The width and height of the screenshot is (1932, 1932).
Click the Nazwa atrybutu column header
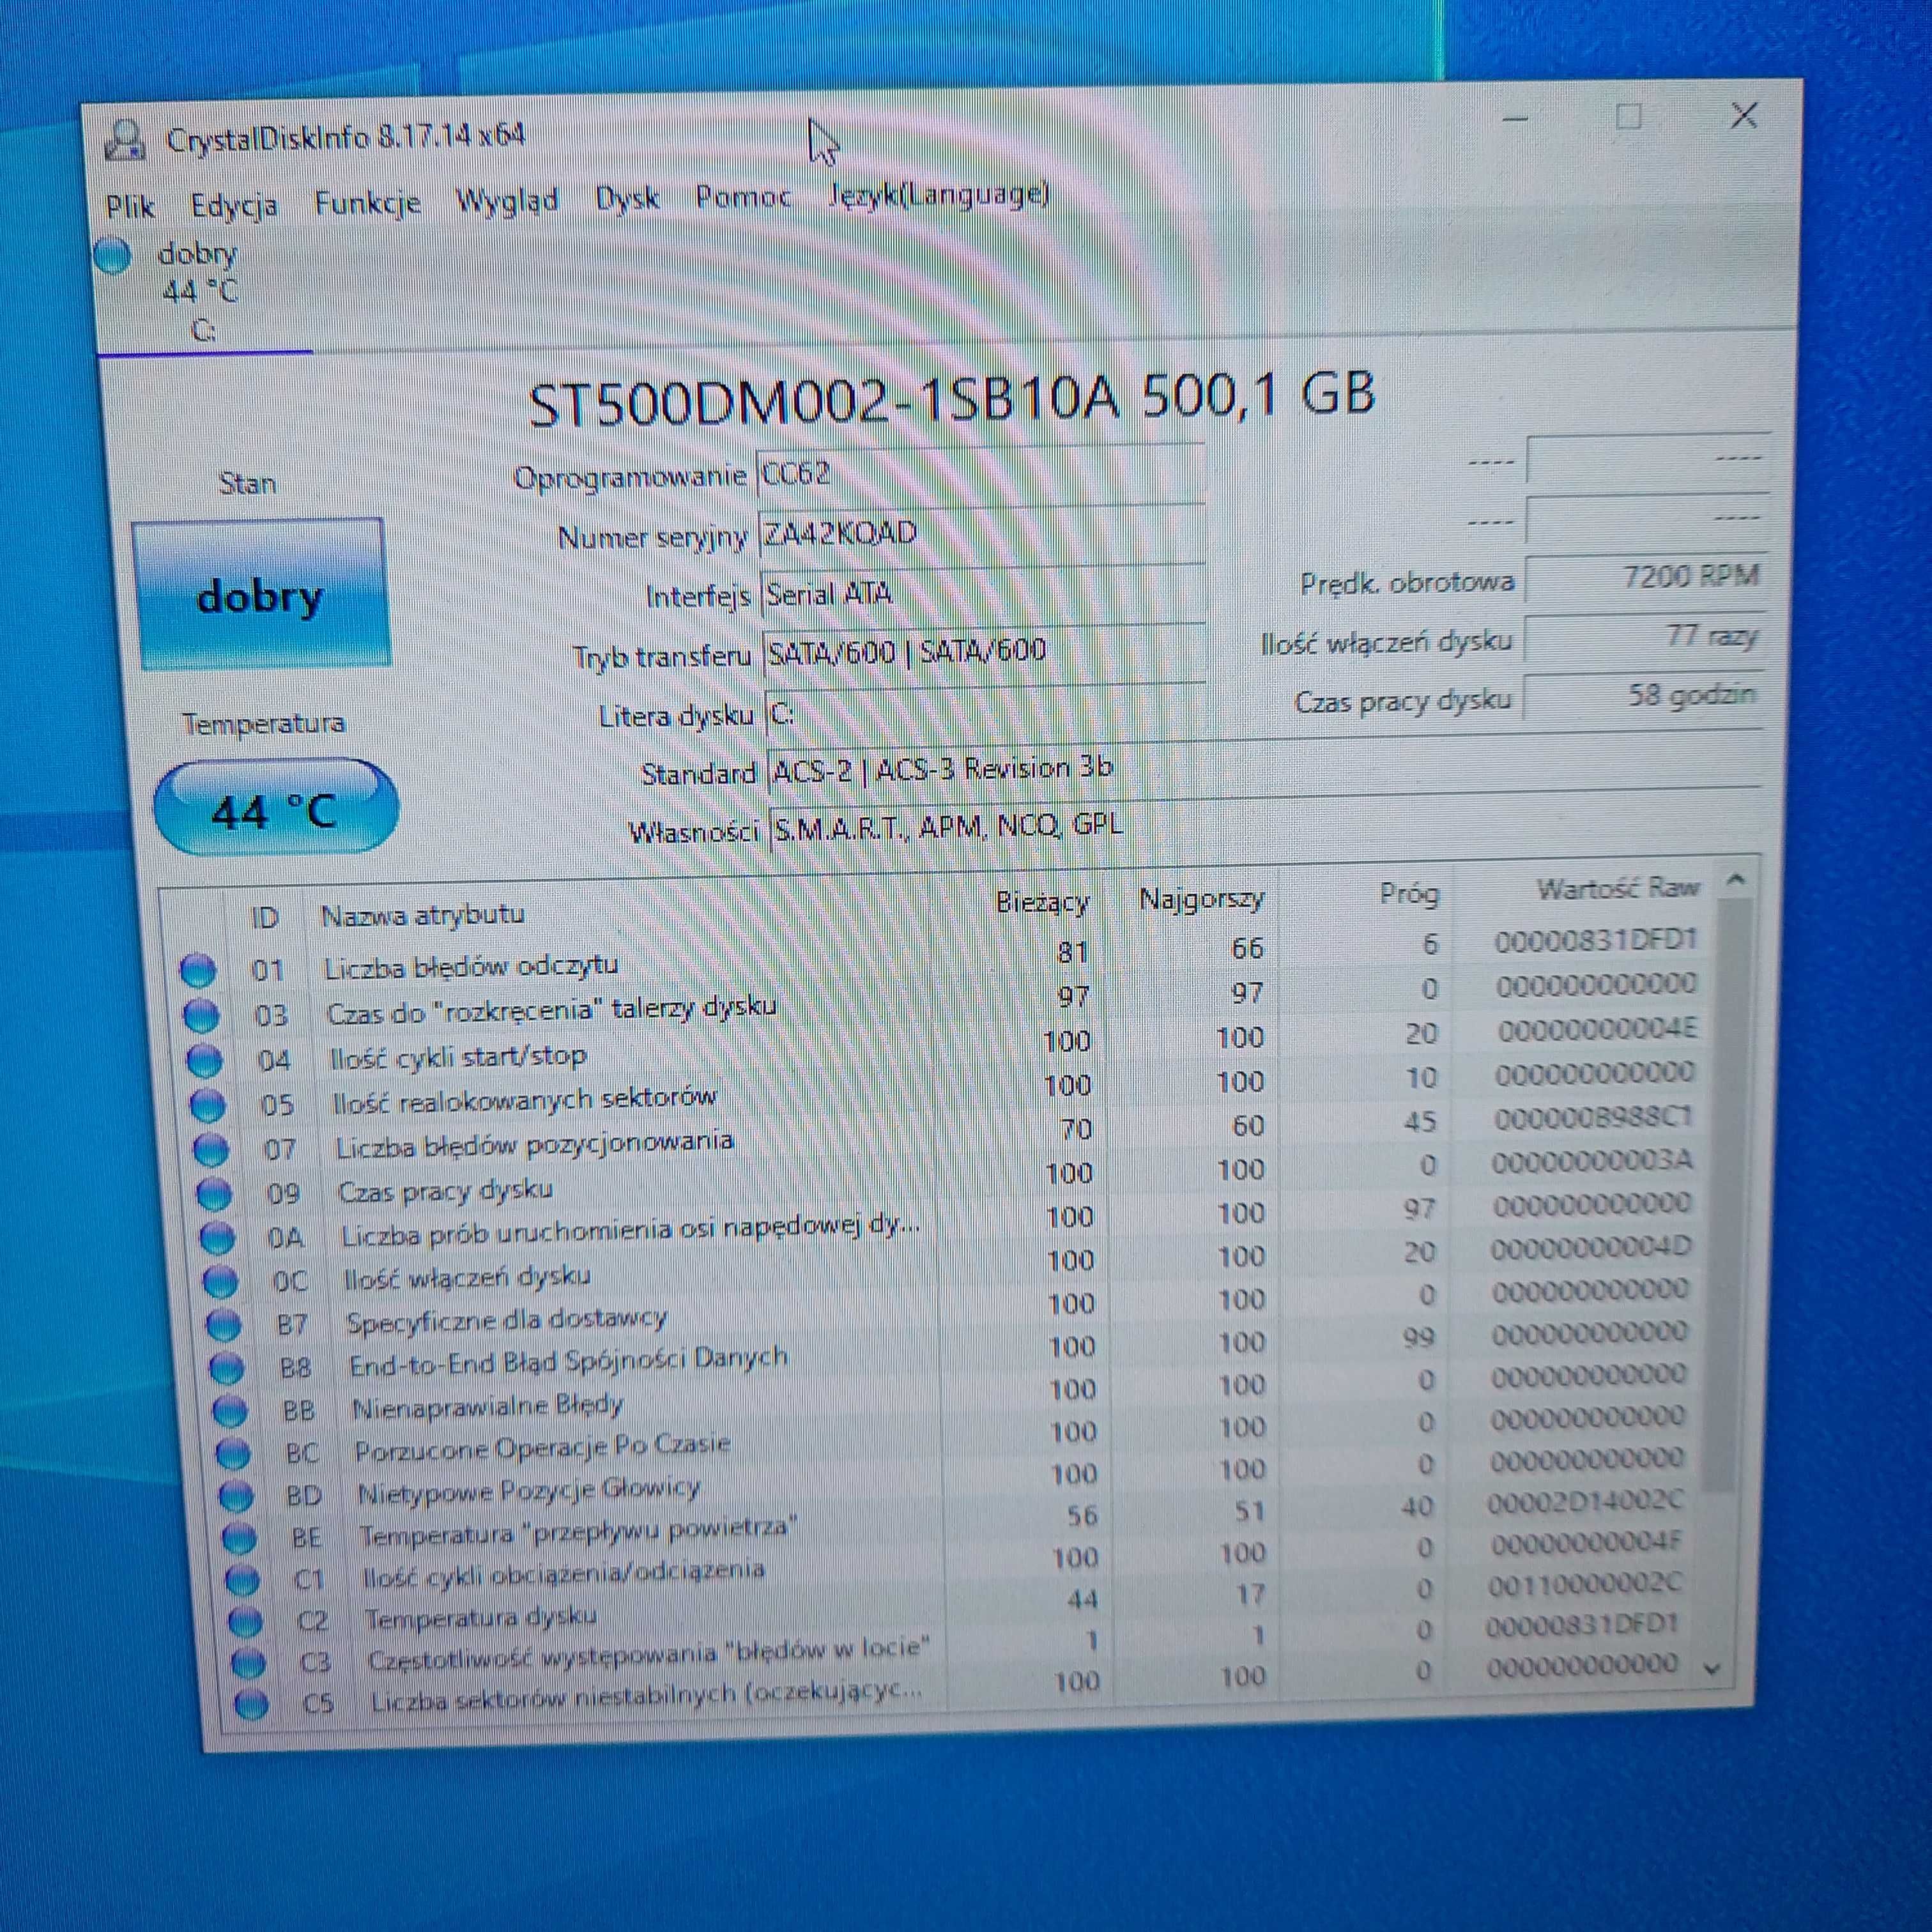pyautogui.click(x=422, y=914)
